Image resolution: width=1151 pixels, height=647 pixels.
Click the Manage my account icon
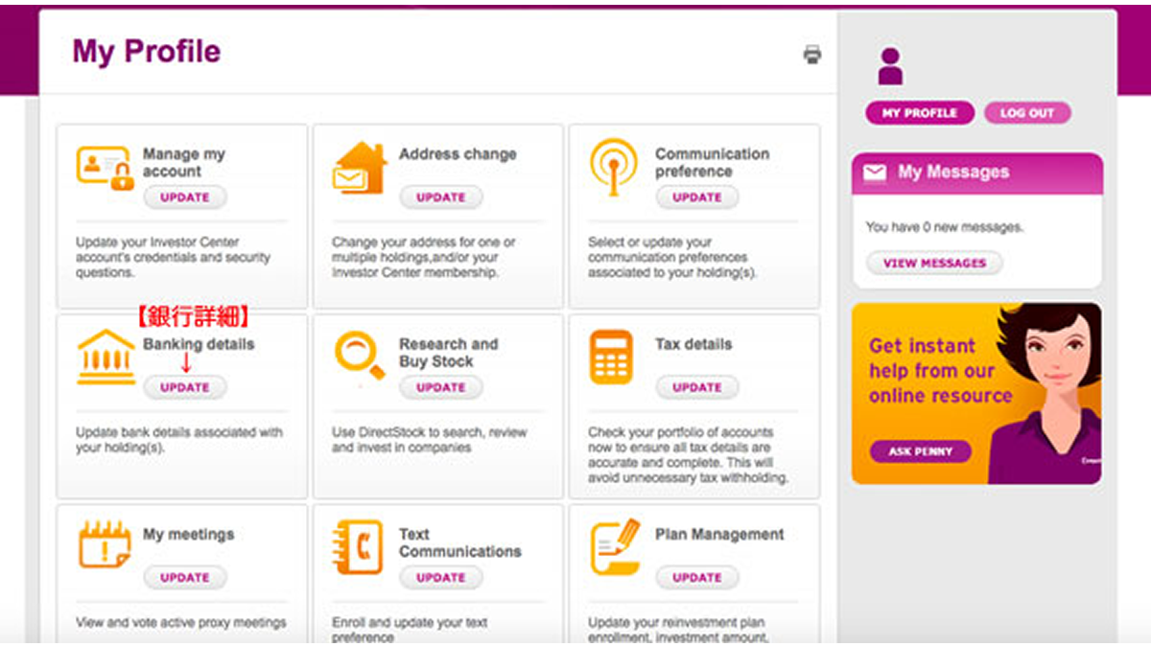tap(105, 168)
